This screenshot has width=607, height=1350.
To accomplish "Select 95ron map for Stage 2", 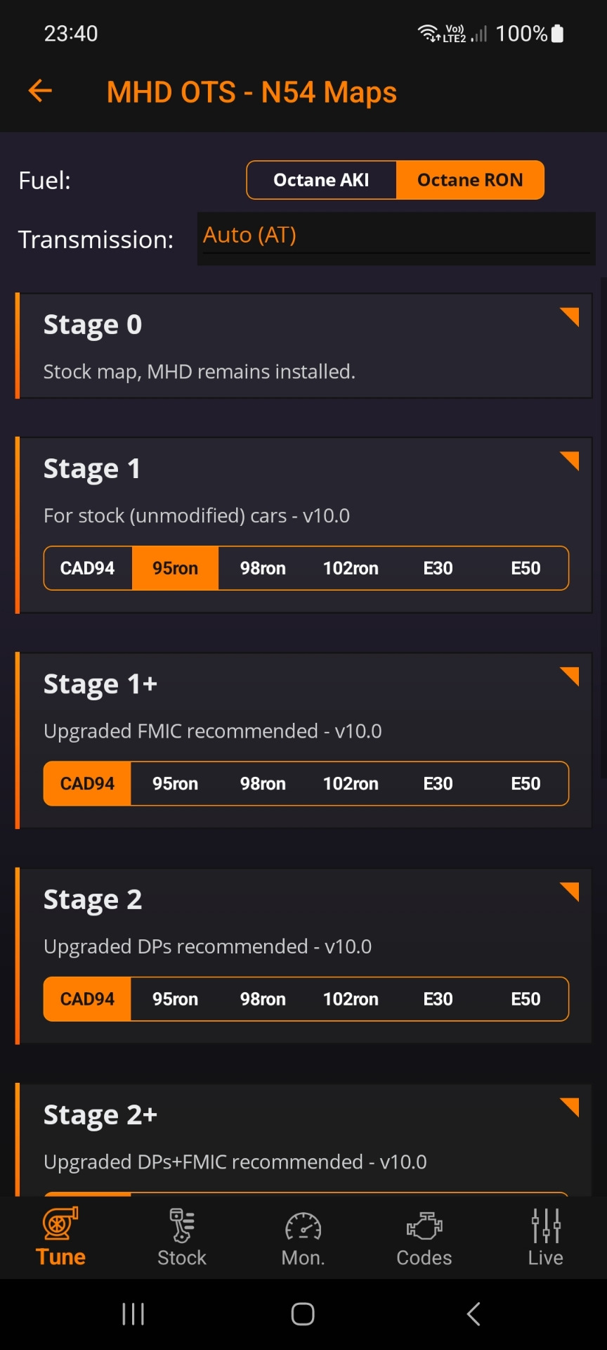I will click(x=175, y=999).
